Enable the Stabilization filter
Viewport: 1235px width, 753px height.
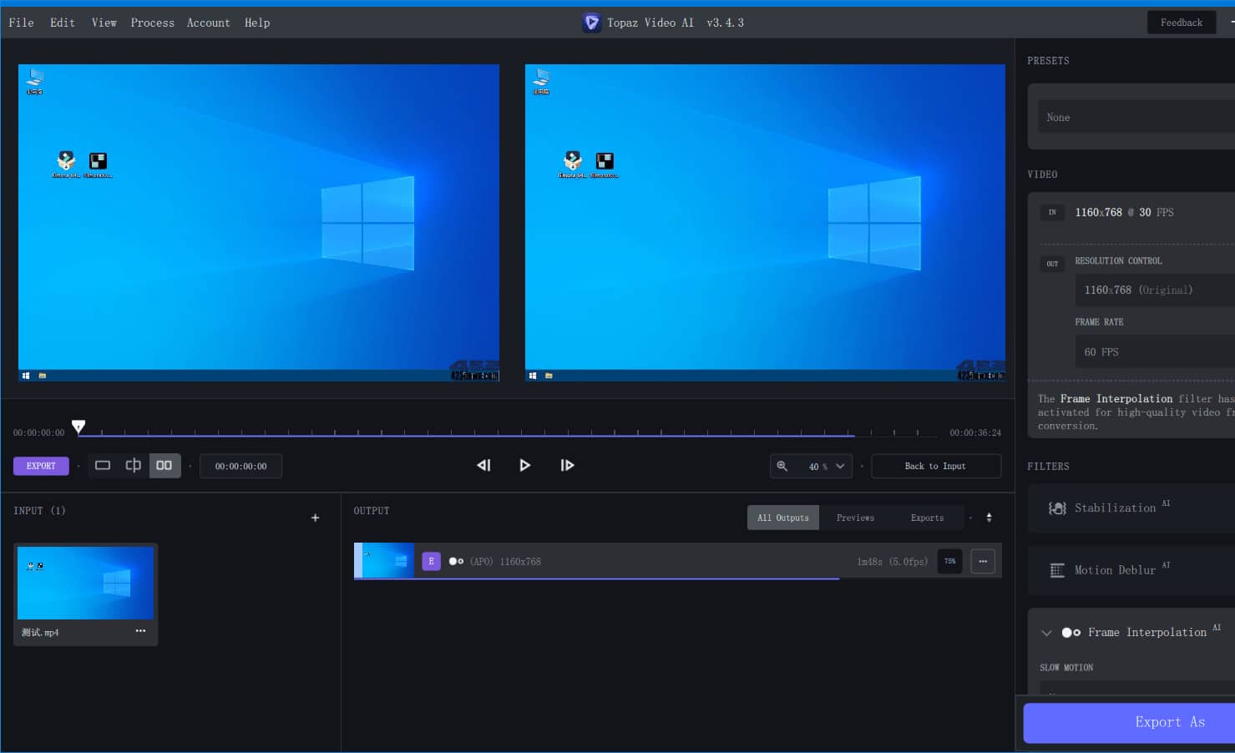coord(1115,508)
